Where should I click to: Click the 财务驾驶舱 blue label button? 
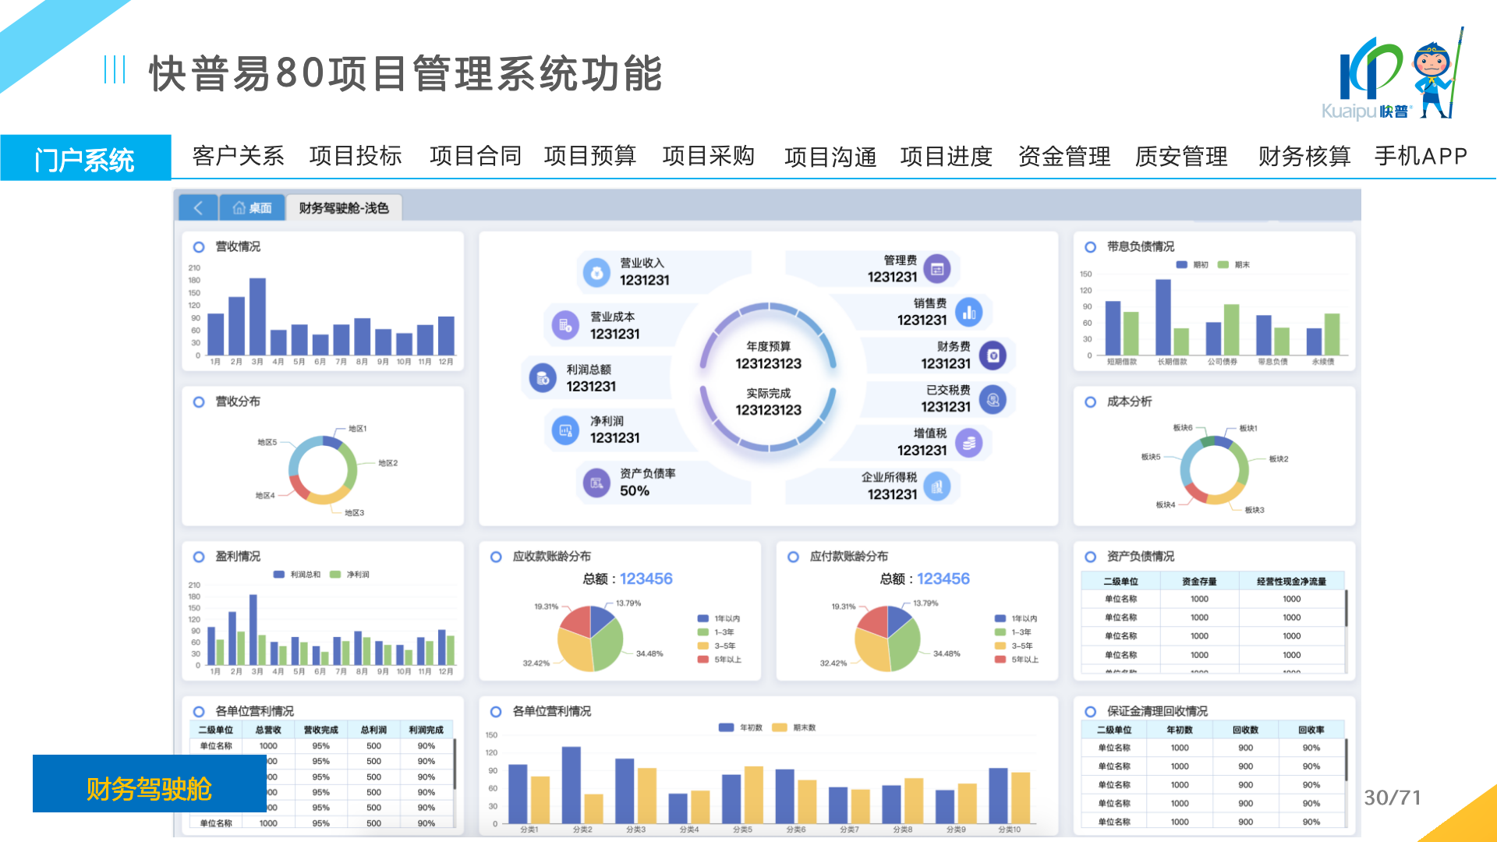point(149,787)
